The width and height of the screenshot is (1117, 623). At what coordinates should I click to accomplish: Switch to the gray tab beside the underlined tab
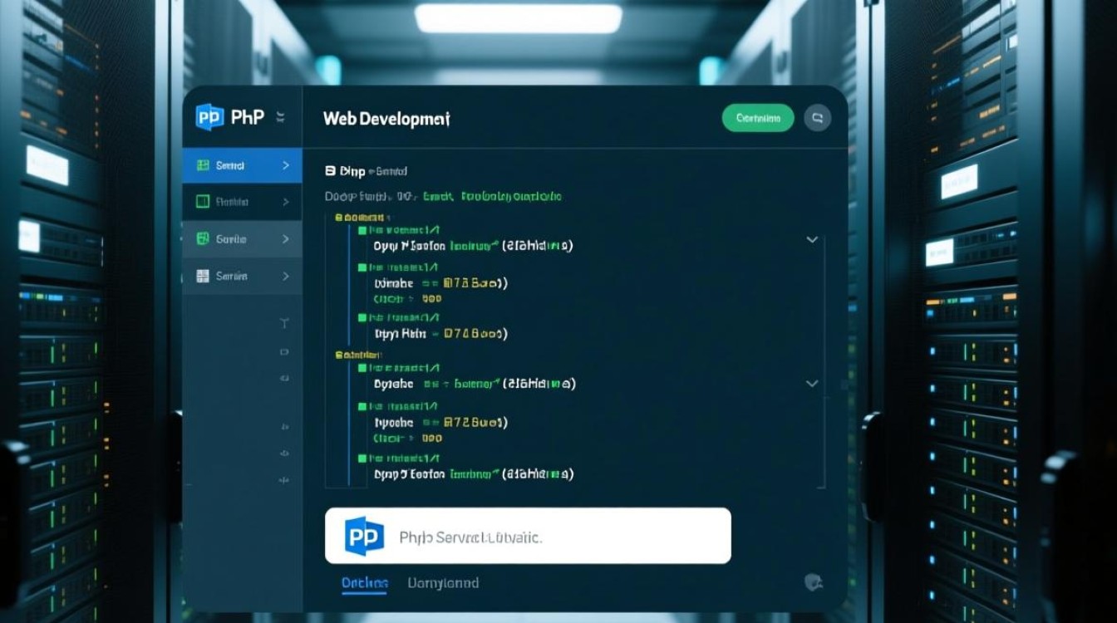(x=443, y=583)
